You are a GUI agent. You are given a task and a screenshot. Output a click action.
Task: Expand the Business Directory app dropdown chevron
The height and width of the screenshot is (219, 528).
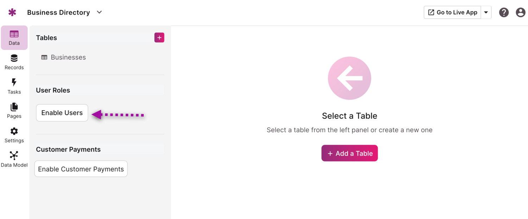point(99,12)
